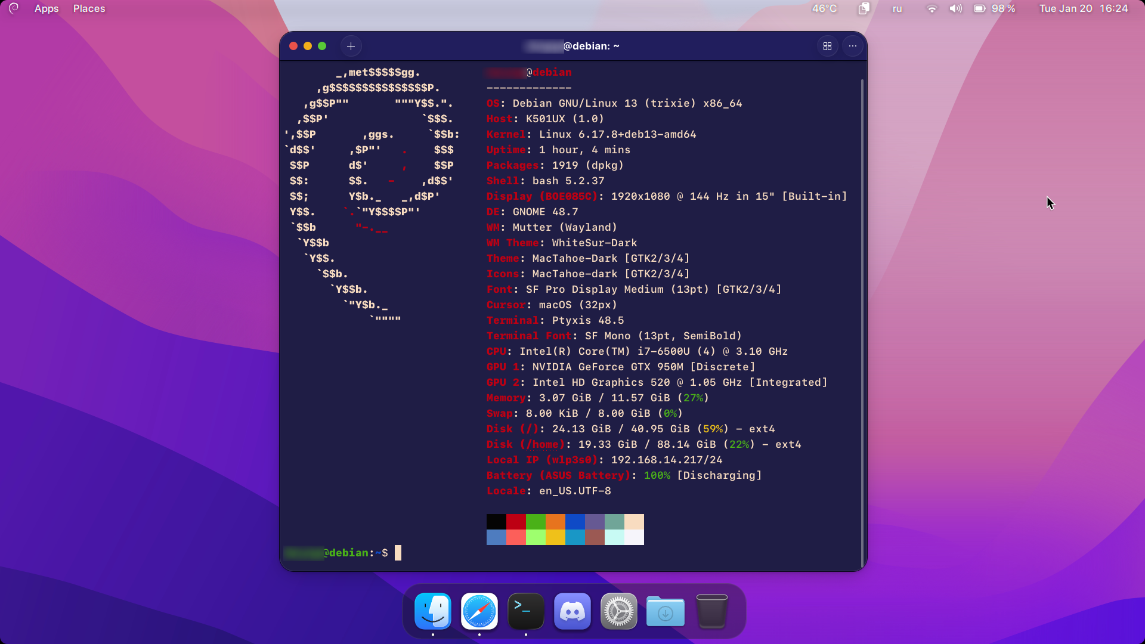Open the Trash in the dock
1145x644 pixels.
point(711,611)
